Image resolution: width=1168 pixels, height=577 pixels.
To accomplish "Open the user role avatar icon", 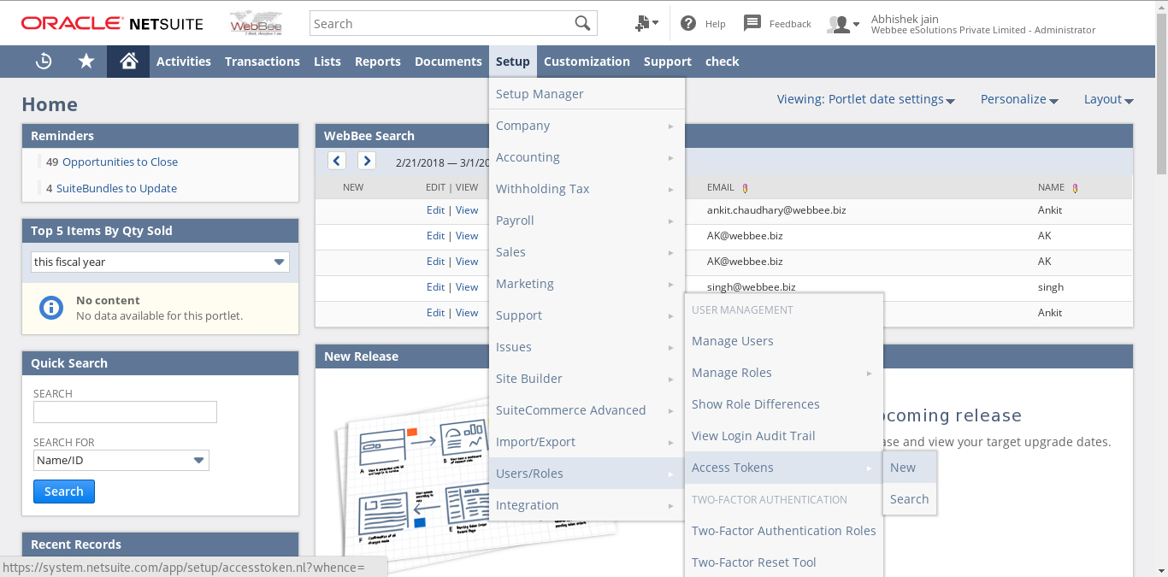I will 843,24.
